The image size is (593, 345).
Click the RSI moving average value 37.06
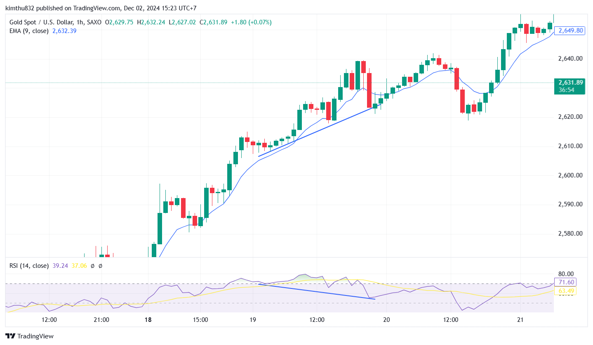[79, 266]
